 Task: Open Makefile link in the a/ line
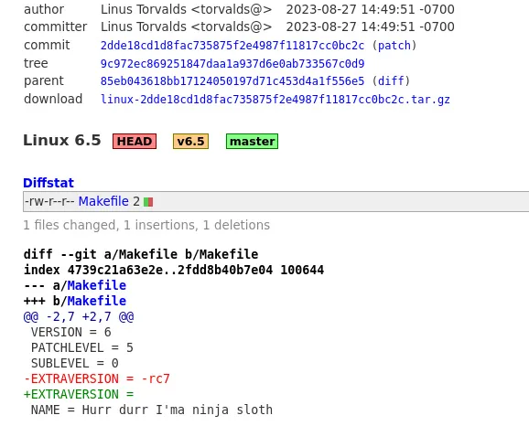point(96,285)
